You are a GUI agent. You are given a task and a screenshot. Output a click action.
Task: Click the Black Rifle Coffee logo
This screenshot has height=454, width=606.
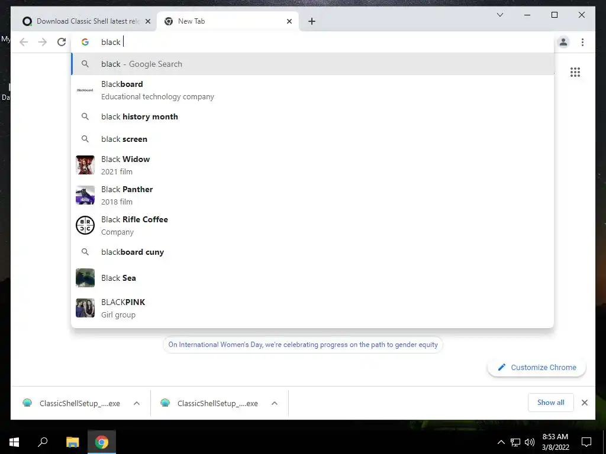coord(85,225)
